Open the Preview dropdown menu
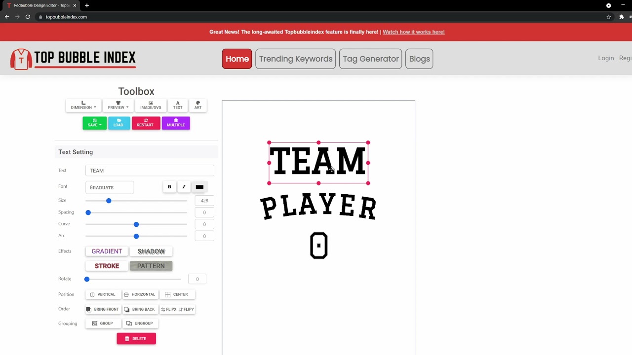The width and height of the screenshot is (632, 355). click(x=118, y=106)
